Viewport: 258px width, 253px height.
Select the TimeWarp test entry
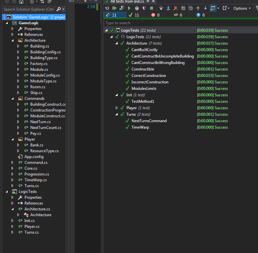140,127
